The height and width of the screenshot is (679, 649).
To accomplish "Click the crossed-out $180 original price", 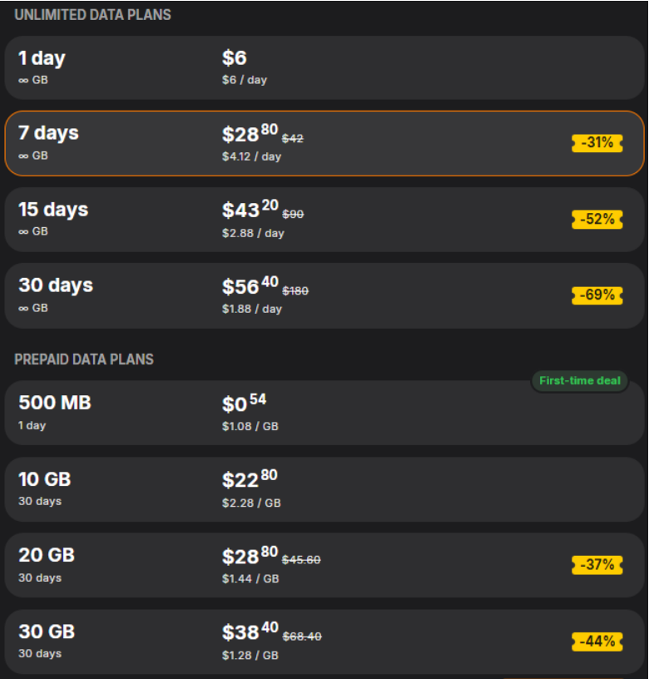I will pos(295,290).
